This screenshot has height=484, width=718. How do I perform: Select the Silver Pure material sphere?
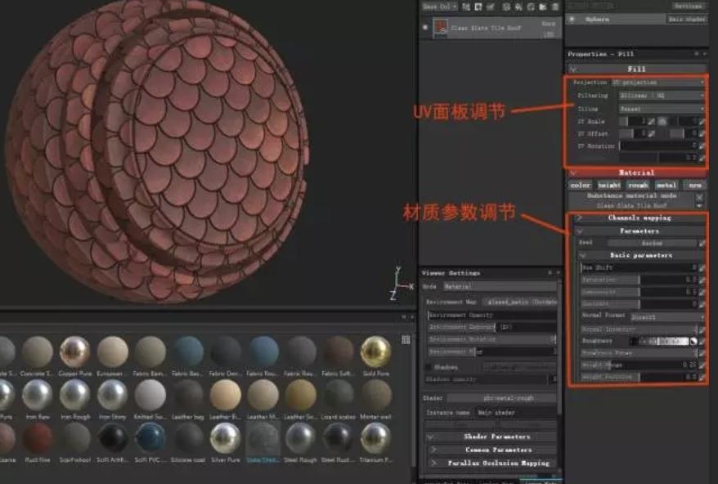coord(225,439)
